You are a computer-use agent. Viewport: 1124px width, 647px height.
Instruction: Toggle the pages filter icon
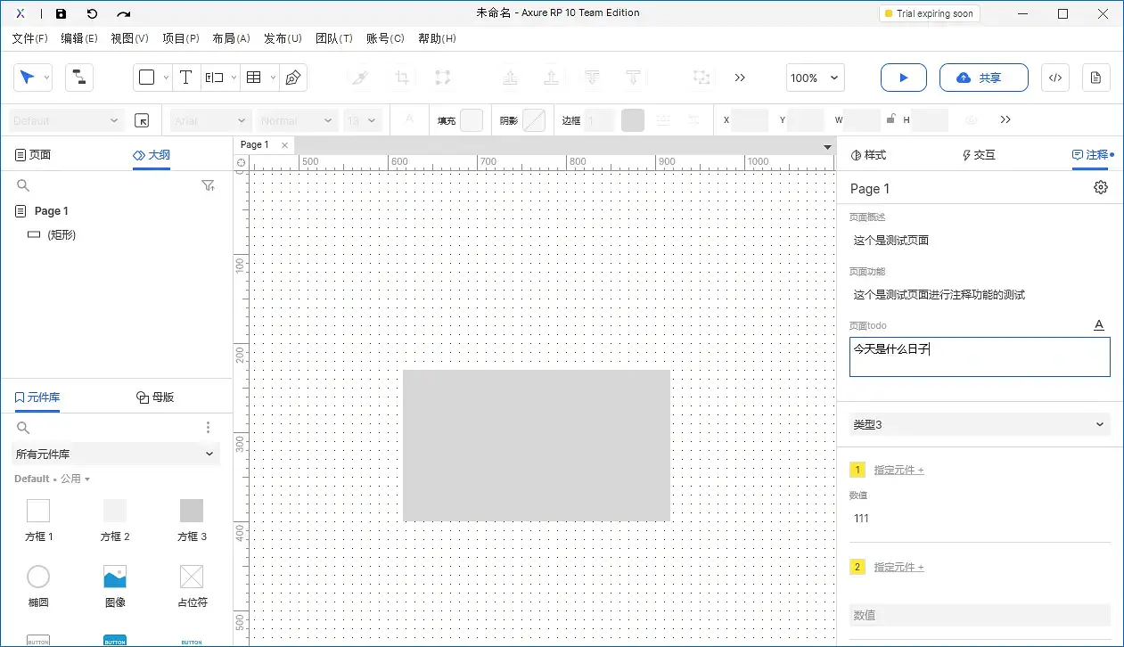(209, 185)
